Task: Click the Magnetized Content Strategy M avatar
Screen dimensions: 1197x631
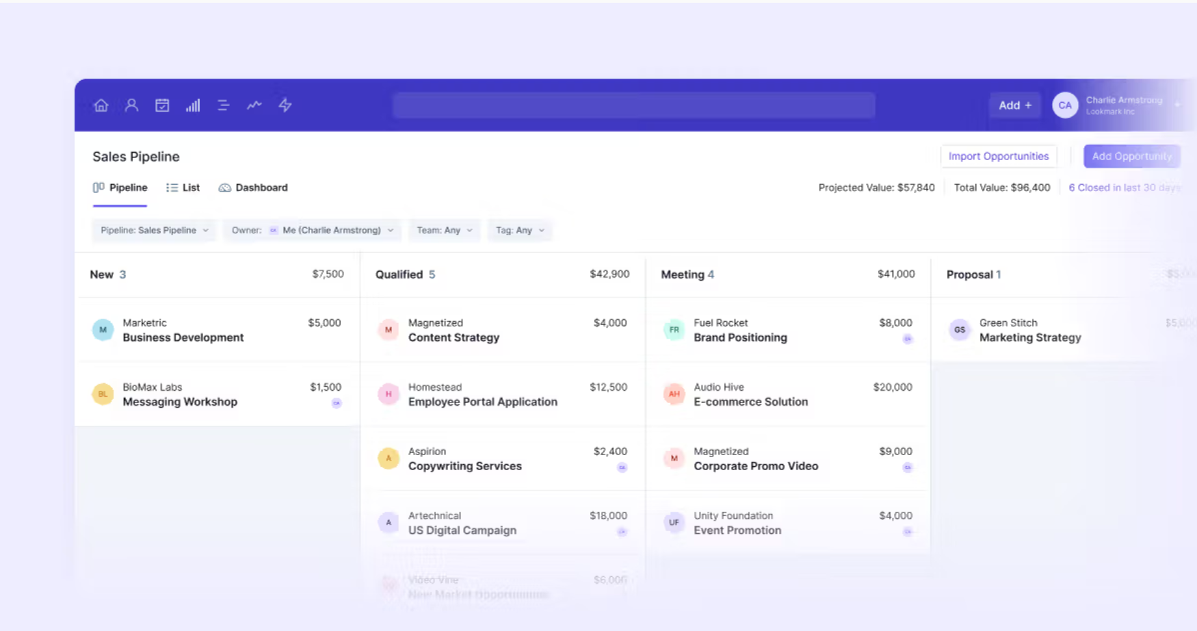Action: point(389,330)
